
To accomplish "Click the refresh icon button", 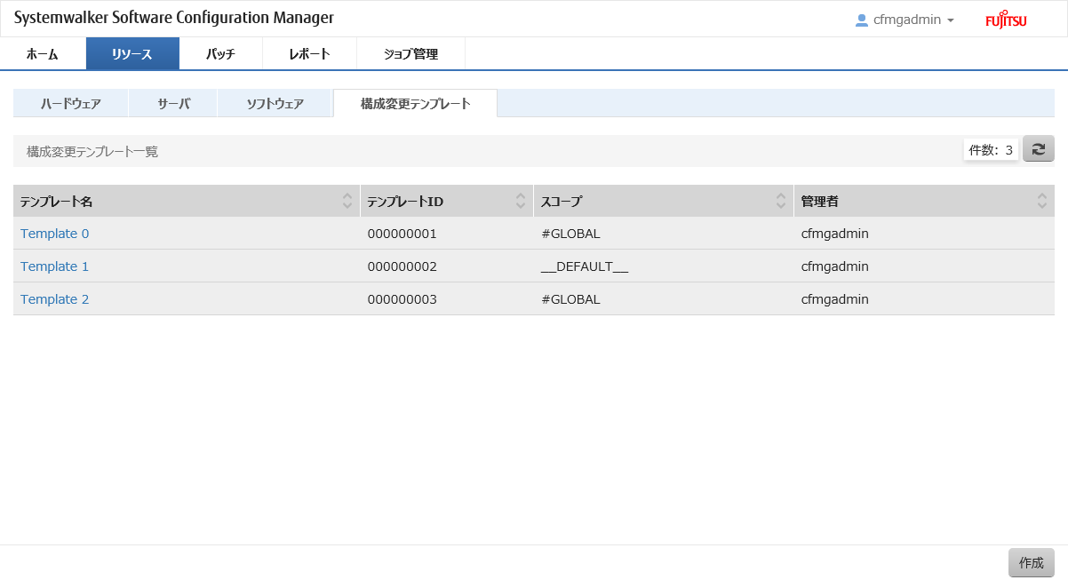I will 1039,149.
